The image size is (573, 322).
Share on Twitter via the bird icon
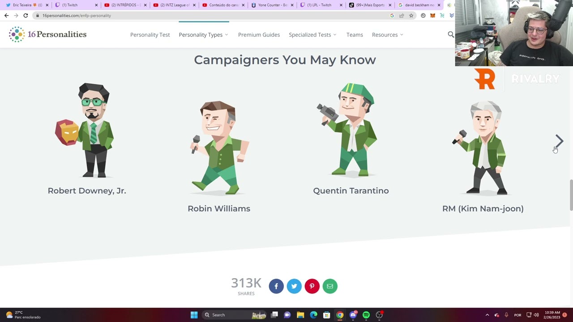coord(294,286)
